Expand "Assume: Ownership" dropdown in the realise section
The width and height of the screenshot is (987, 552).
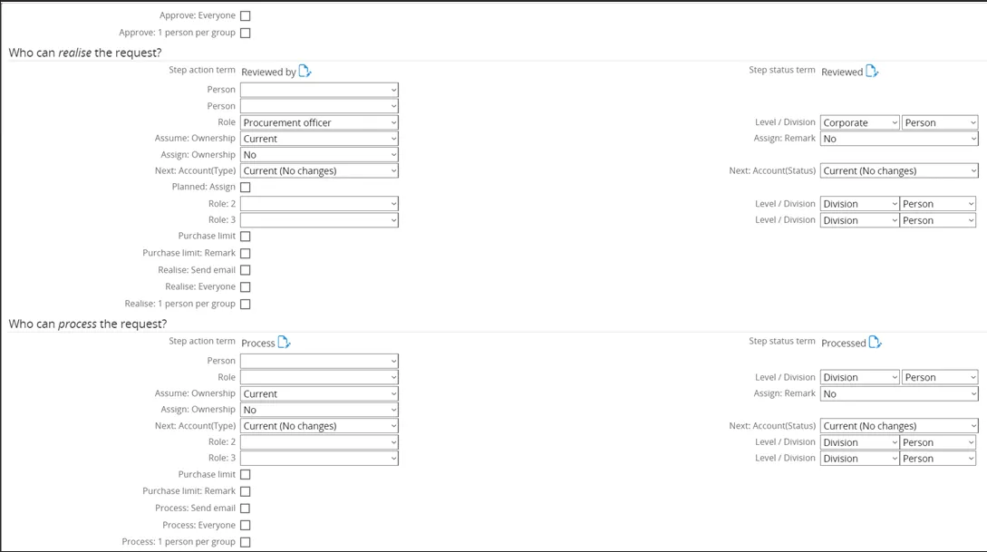[319, 139]
